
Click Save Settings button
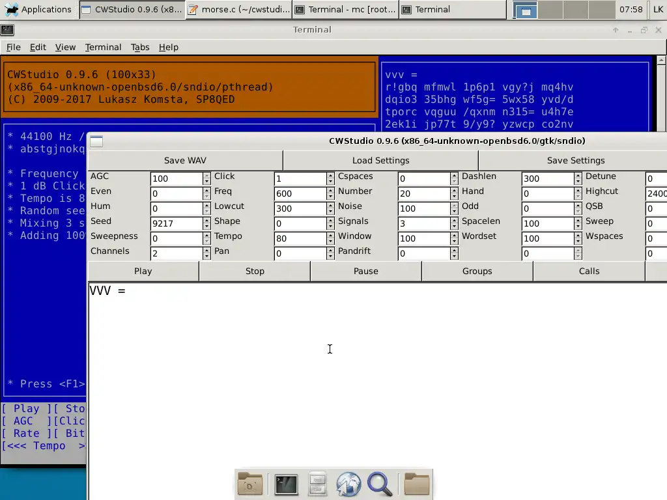(x=576, y=160)
